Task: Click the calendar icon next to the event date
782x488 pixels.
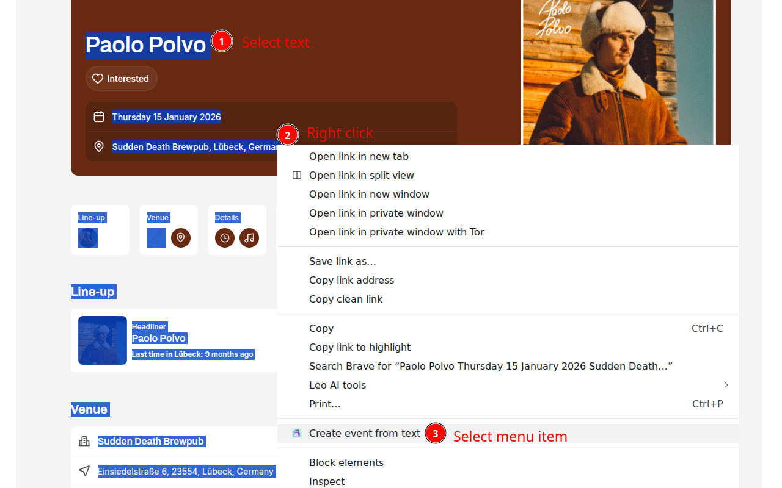Action: point(98,116)
